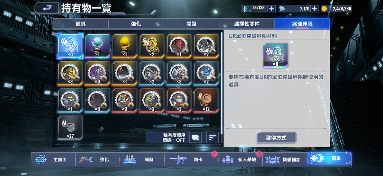The width and height of the screenshot is (383, 176).
Task: Toggle 稀有度順序 篩選 OFF filter
Action: pyautogui.click(x=175, y=138)
